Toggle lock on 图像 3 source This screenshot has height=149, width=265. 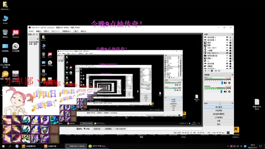point(230,58)
